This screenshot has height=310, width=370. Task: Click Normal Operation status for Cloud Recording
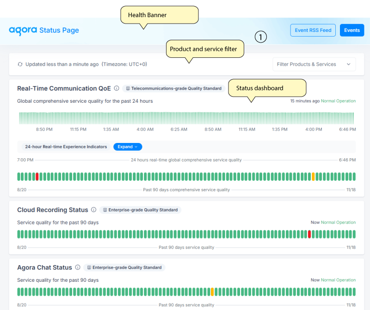(338, 223)
